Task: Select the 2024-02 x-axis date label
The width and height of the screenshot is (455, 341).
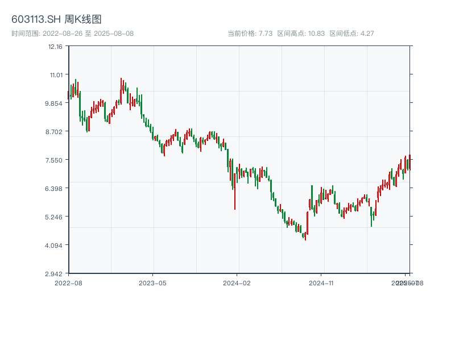Action: 237,282
